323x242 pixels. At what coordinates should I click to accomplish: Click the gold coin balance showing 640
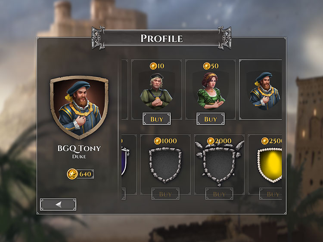[x=81, y=174]
